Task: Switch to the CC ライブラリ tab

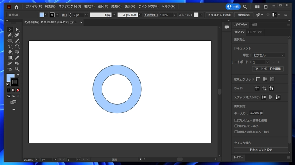Action: pos(255,32)
